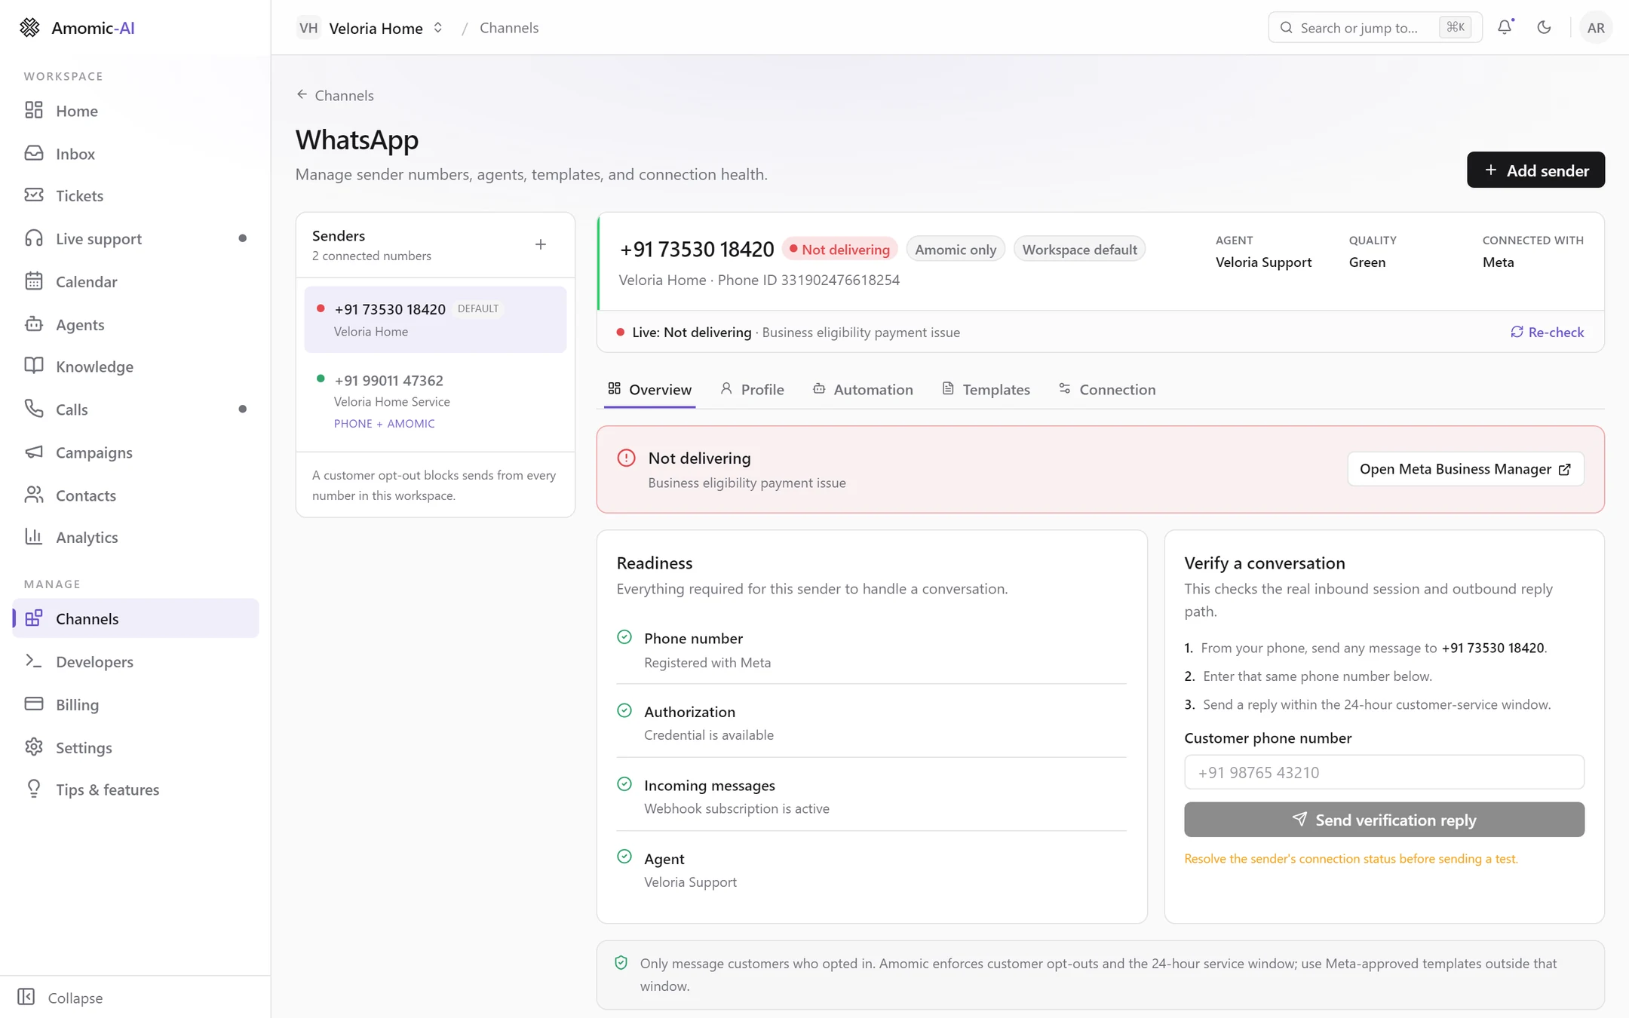
Task: Go back via the Channels arrow link
Action: click(335, 95)
